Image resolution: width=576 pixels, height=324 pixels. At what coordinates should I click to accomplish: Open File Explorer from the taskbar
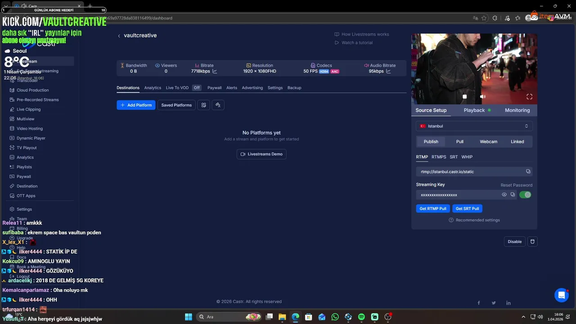pyautogui.click(x=282, y=317)
